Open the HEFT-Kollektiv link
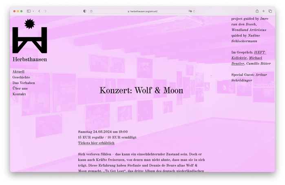 [x=249, y=55]
